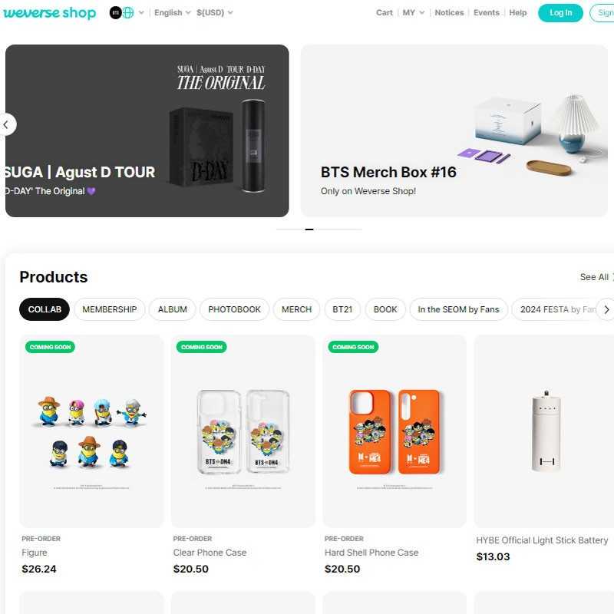Viewport: 614px width, 614px height.
Task: Click the Log In button
Action: (x=561, y=12)
